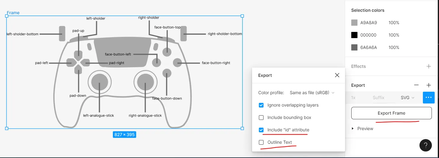
Task: Enable the Outline Text checkbox
Action: tap(261, 143)
